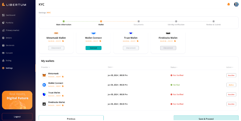Screen dimensions: 241x121
Task: Jump to Documents step in progress bar
Action: [138, 21]
